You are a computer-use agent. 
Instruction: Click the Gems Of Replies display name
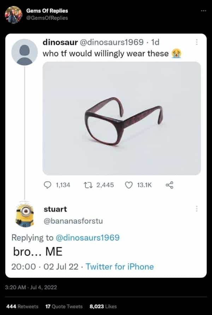click(x=47, y=11)
